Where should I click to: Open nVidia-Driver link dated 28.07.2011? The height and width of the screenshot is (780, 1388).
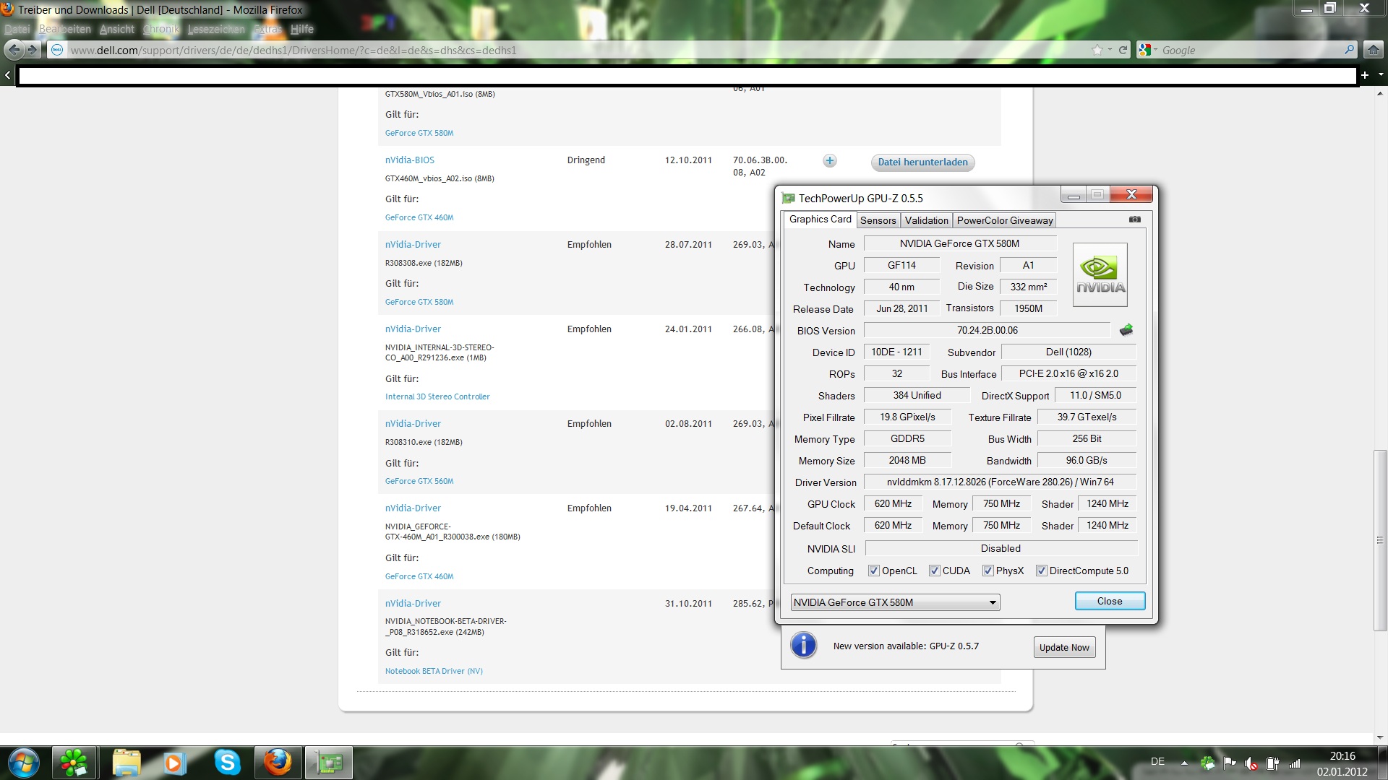pos(413,244)
